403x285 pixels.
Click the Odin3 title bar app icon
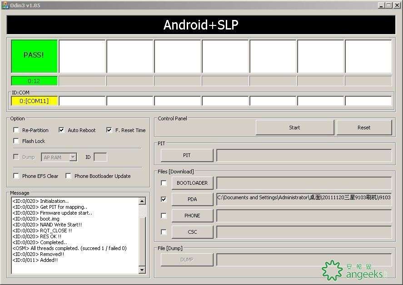click(5, 5)
